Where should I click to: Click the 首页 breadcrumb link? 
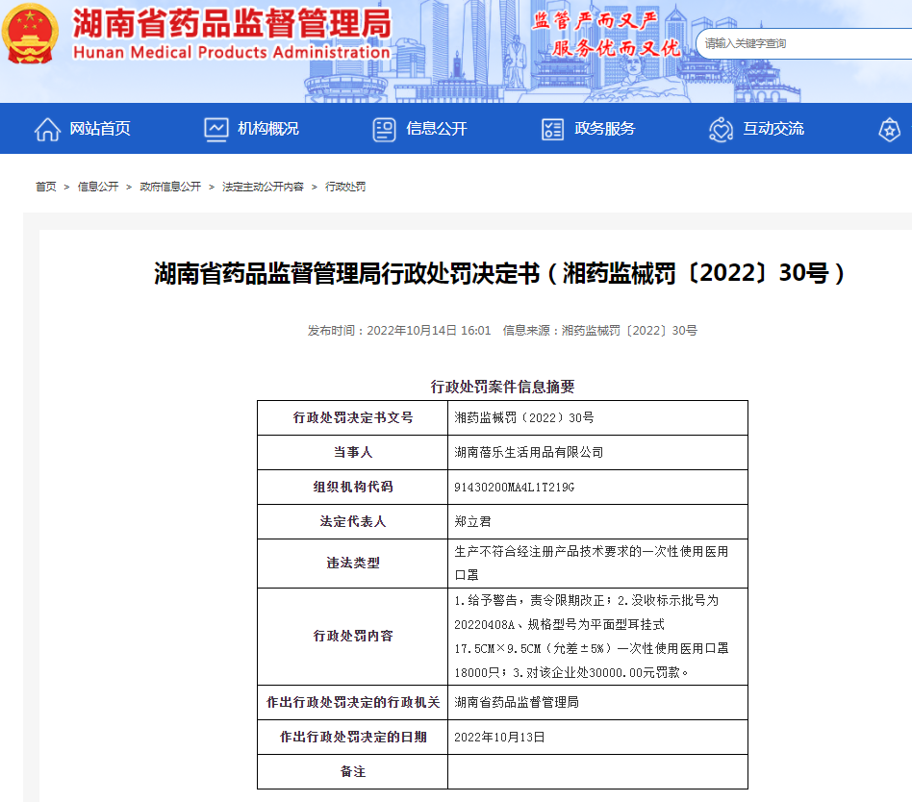point(46,187)
